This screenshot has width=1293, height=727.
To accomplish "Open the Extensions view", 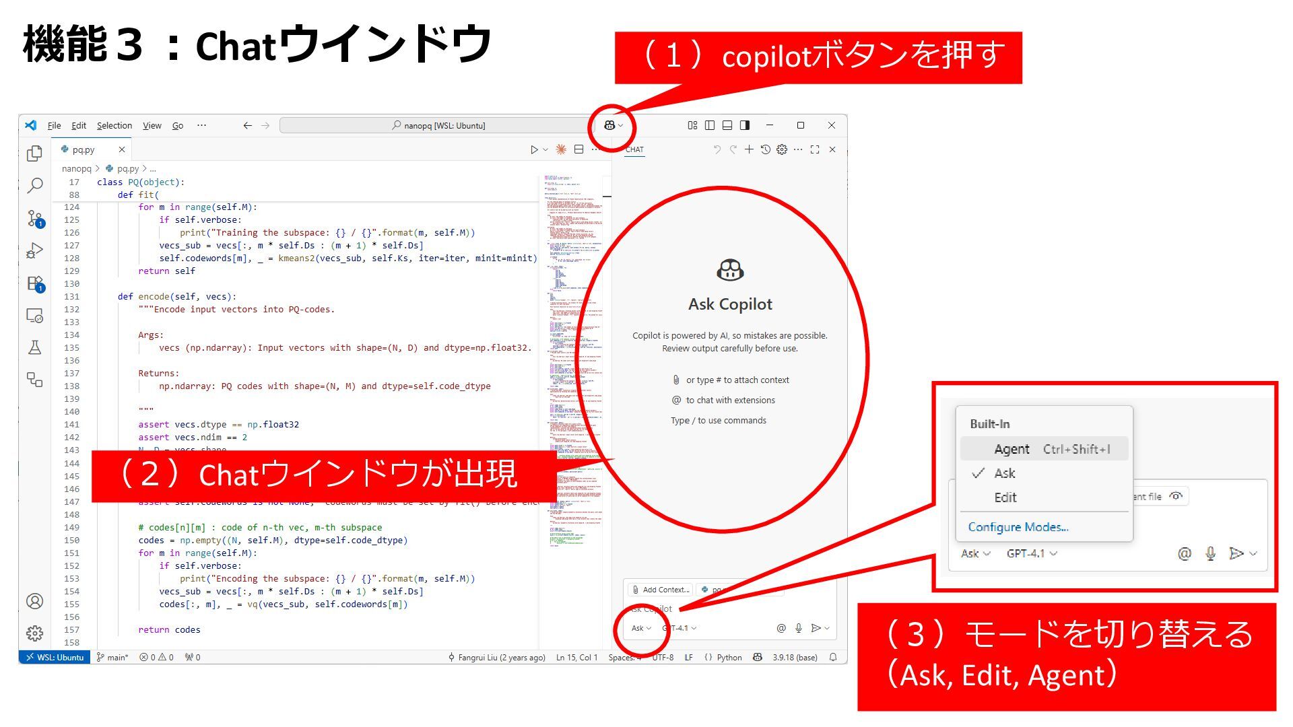I will (x=34, y=283).
